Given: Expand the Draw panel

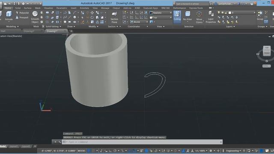Looking at the screenshot, I should (71, 27).
